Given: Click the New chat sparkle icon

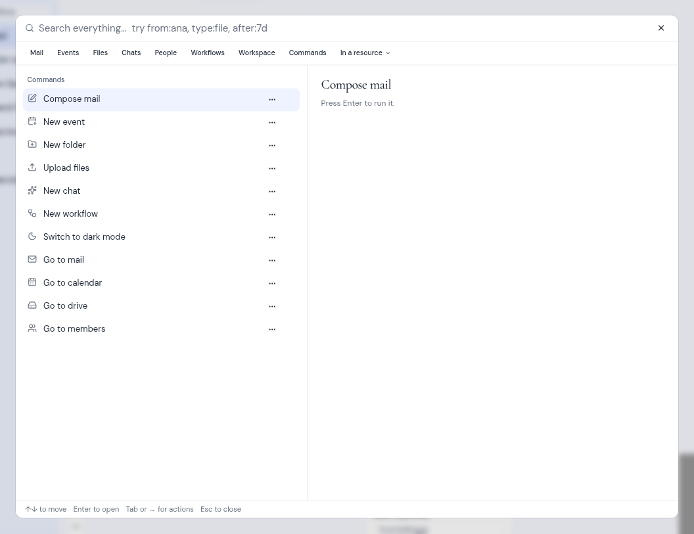Looking at the screenshot, I should pos(32,190).
